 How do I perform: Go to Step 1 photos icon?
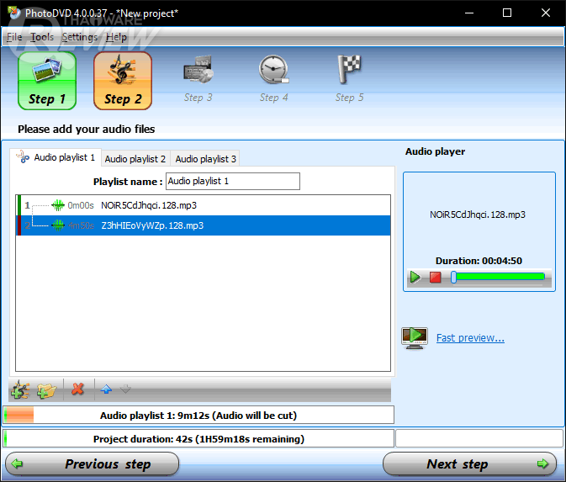(x=47, y=80)
